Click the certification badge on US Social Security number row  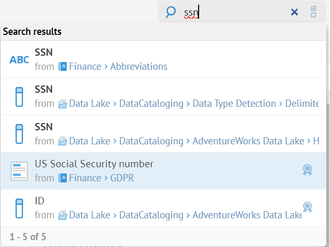tap(308, 170)
